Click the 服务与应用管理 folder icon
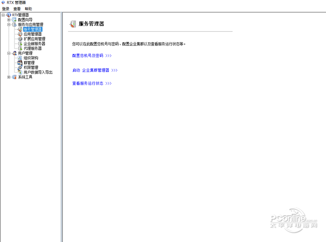The width and height of the screenshot is (326, 242). click(x=14, y=25)
